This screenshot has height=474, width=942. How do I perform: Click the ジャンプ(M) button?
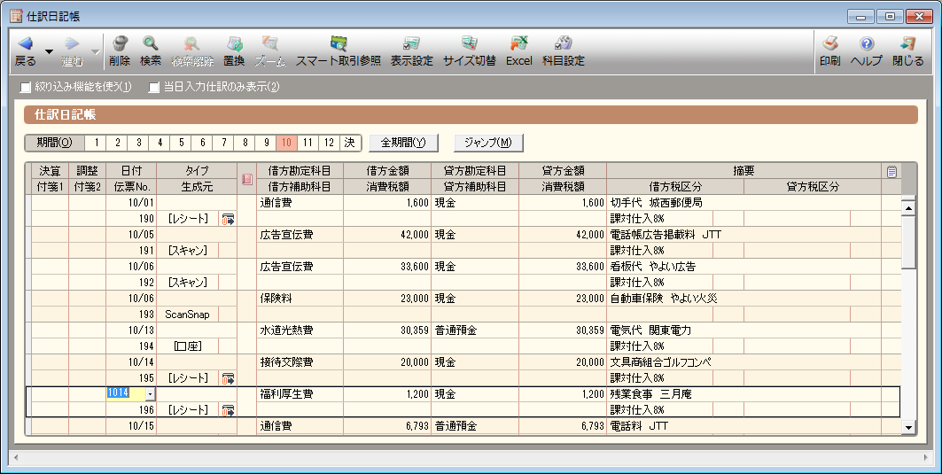point(488,143)
